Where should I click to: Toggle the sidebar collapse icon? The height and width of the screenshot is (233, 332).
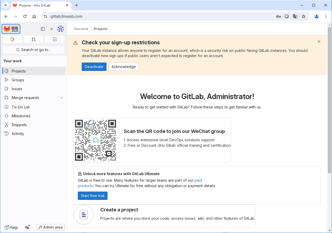click(43, 29)
